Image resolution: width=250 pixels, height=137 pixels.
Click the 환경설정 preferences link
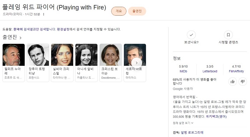tap(63, 29)
